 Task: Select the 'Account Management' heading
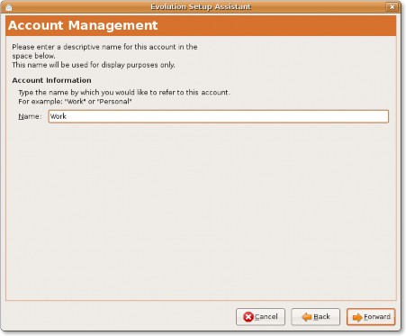pos(83,25)
